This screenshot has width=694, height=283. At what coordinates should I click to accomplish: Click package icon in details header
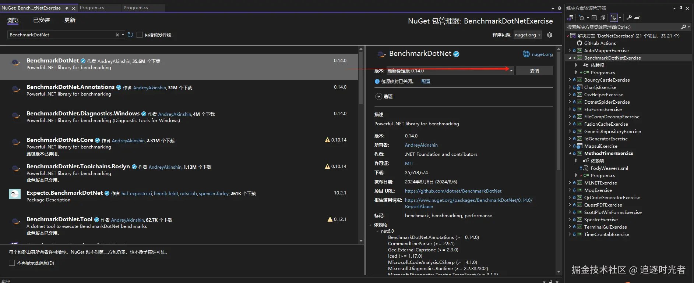[x=381, y=54]
